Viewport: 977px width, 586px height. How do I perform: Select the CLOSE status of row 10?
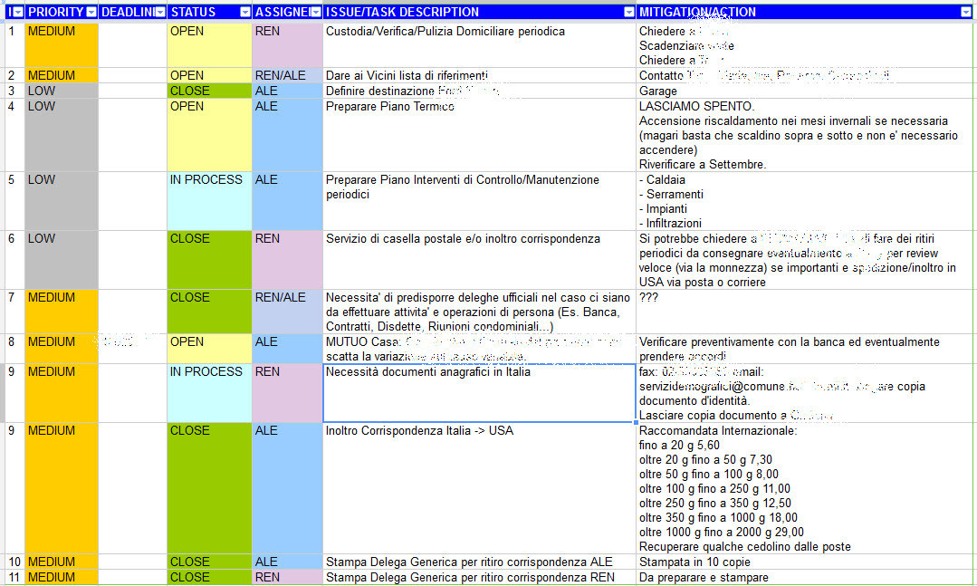(209, 562)
